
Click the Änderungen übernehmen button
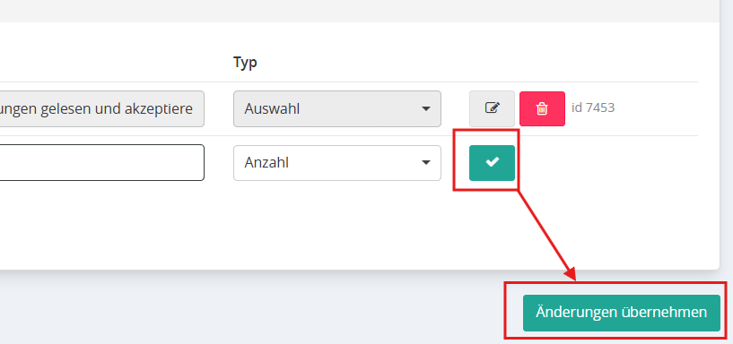pyautogui.click(x=621, y=313)
